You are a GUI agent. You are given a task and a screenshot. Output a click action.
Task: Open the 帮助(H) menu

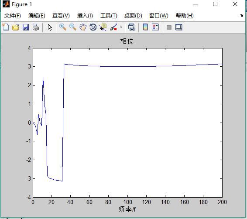point(185,16)
